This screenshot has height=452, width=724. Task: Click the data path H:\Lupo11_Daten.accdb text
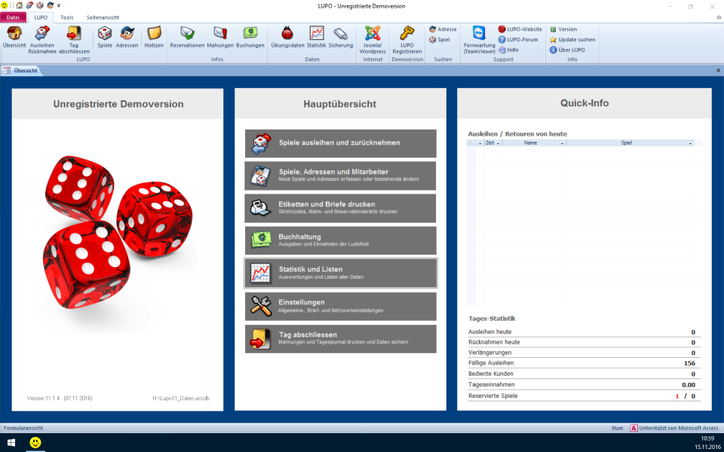tap(181, 398)
